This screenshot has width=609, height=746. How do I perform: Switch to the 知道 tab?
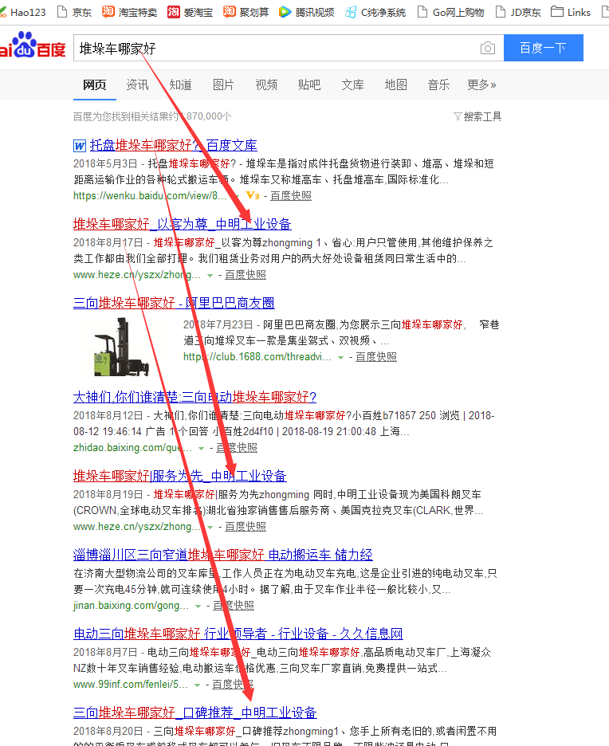point(181,84)
